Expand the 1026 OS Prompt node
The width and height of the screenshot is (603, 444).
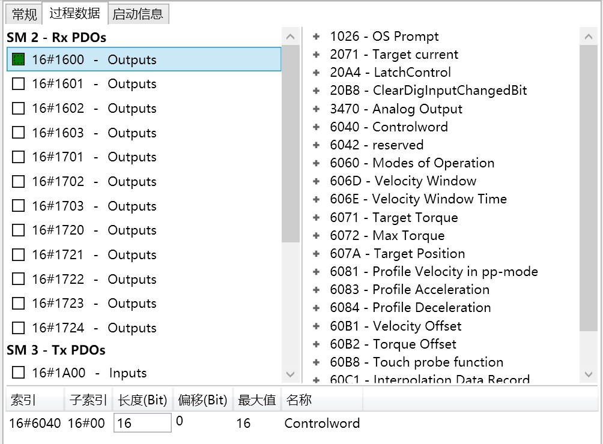coord(316,37)
